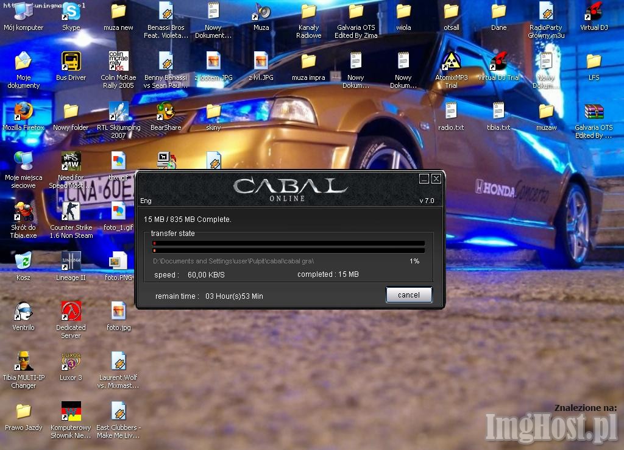The image size is (624, 450).
Task: Open the Prawo Jazdy folder
Action: pos(24,412)
